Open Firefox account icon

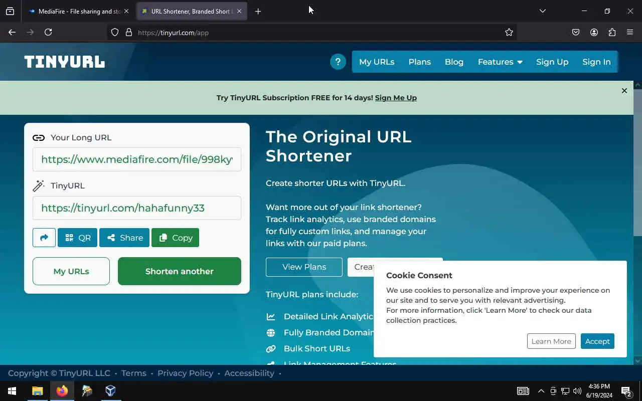(x=594, y=32)
